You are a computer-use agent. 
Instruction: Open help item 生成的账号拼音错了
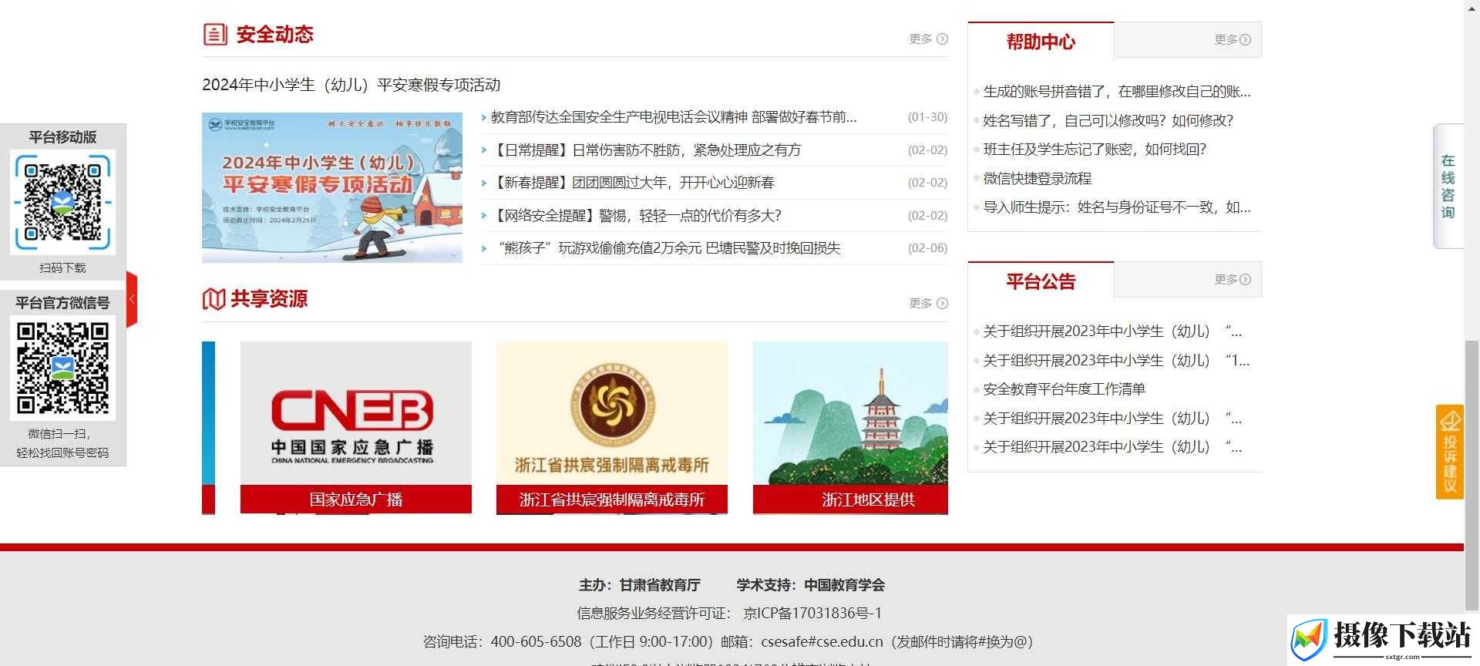point(1117,92)
